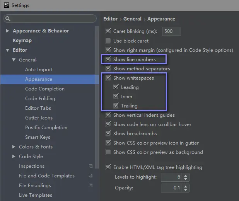This screenshot has height=201, width=239.
Task: Expand the Code Style node arrow
Action: click(x=14, y=156)
